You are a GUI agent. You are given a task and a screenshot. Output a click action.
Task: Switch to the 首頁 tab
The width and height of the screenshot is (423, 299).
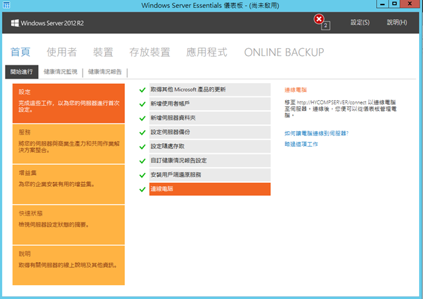click(x=20, y=52)
